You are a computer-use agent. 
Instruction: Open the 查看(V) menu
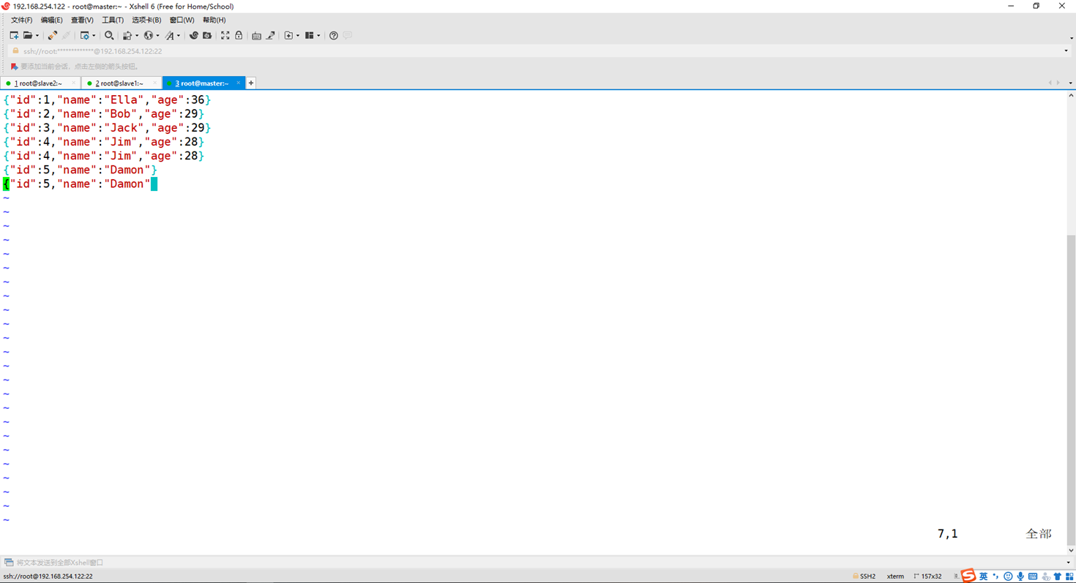point(82,20)
